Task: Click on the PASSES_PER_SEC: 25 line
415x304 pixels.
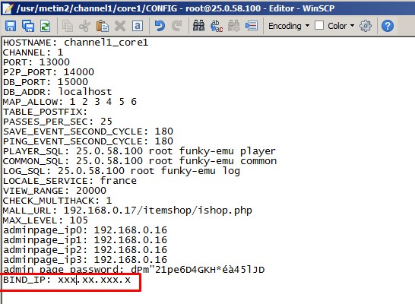Action: pos(58,122)
